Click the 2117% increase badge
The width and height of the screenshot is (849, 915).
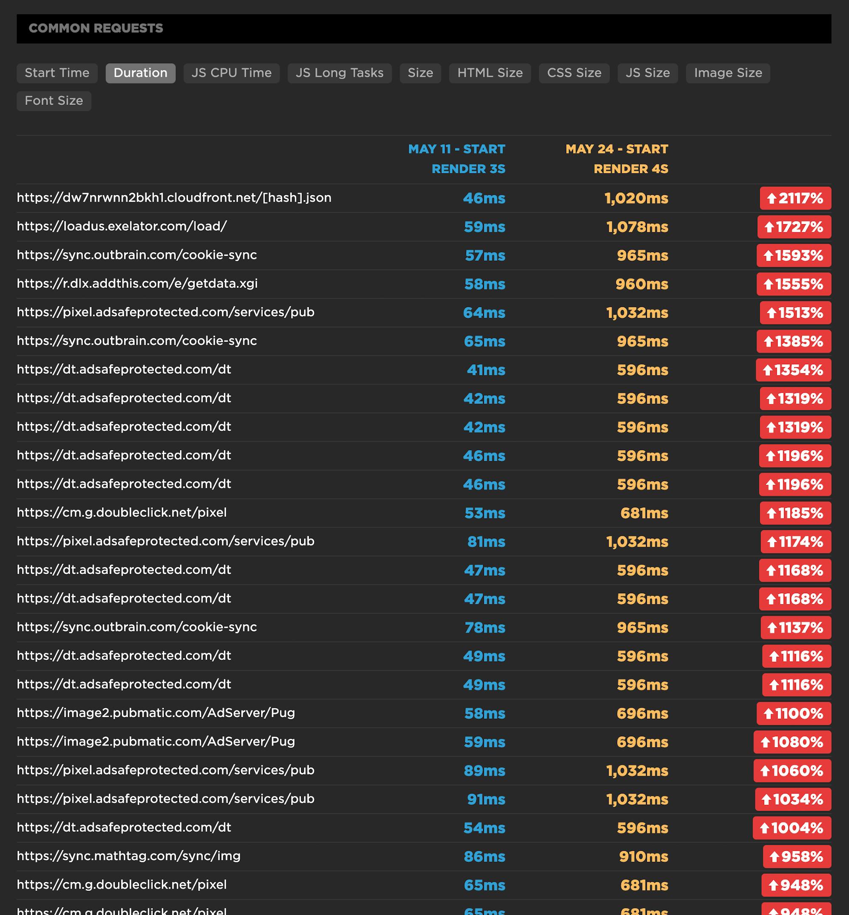click(795, 199)
